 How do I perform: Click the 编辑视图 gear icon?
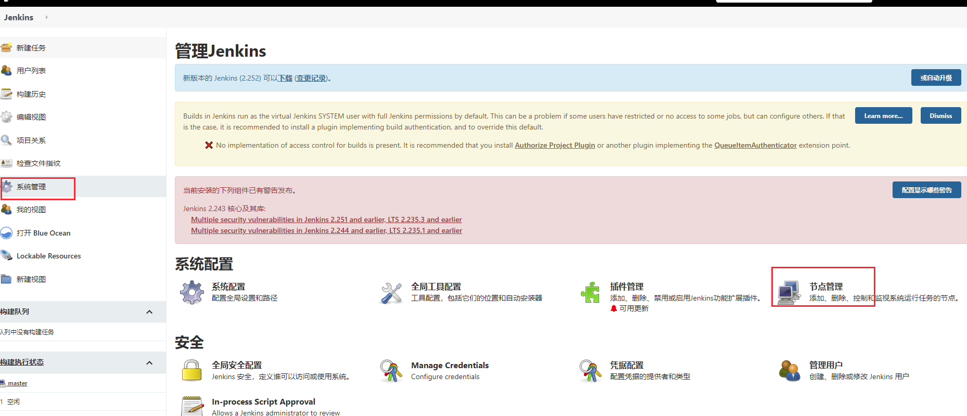tap(6, 116)
